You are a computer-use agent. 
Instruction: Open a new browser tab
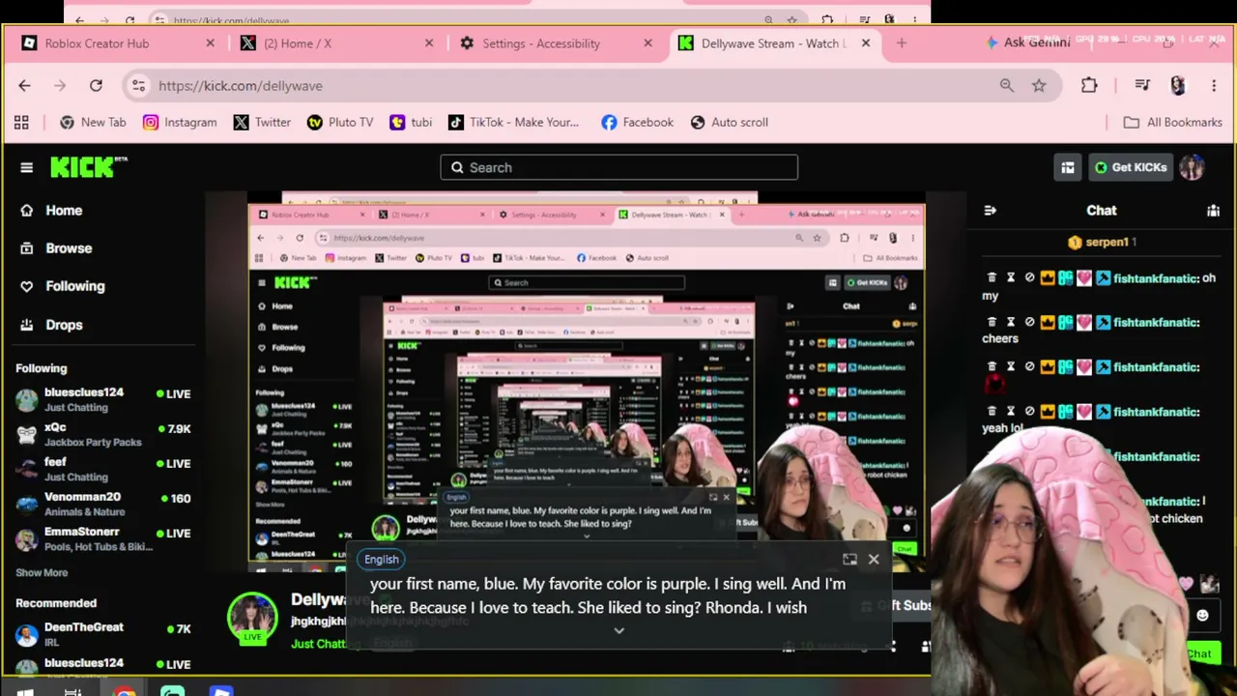pyautogui.click(x=902, y=43)
